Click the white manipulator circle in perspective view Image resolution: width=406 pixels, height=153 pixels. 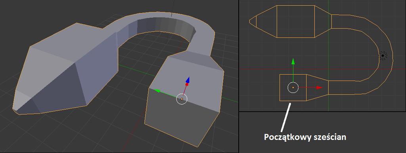[x=182, y=99]
